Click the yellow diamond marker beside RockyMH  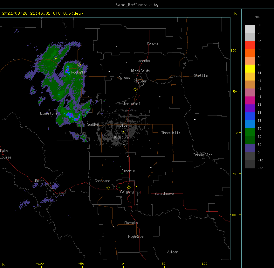coord(79,65)
